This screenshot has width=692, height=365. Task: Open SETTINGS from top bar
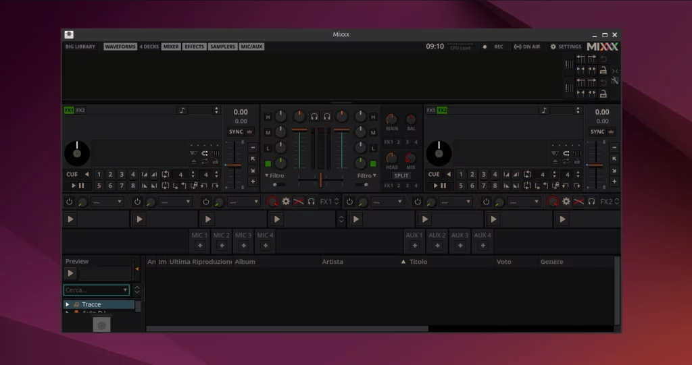click(566, 47)
